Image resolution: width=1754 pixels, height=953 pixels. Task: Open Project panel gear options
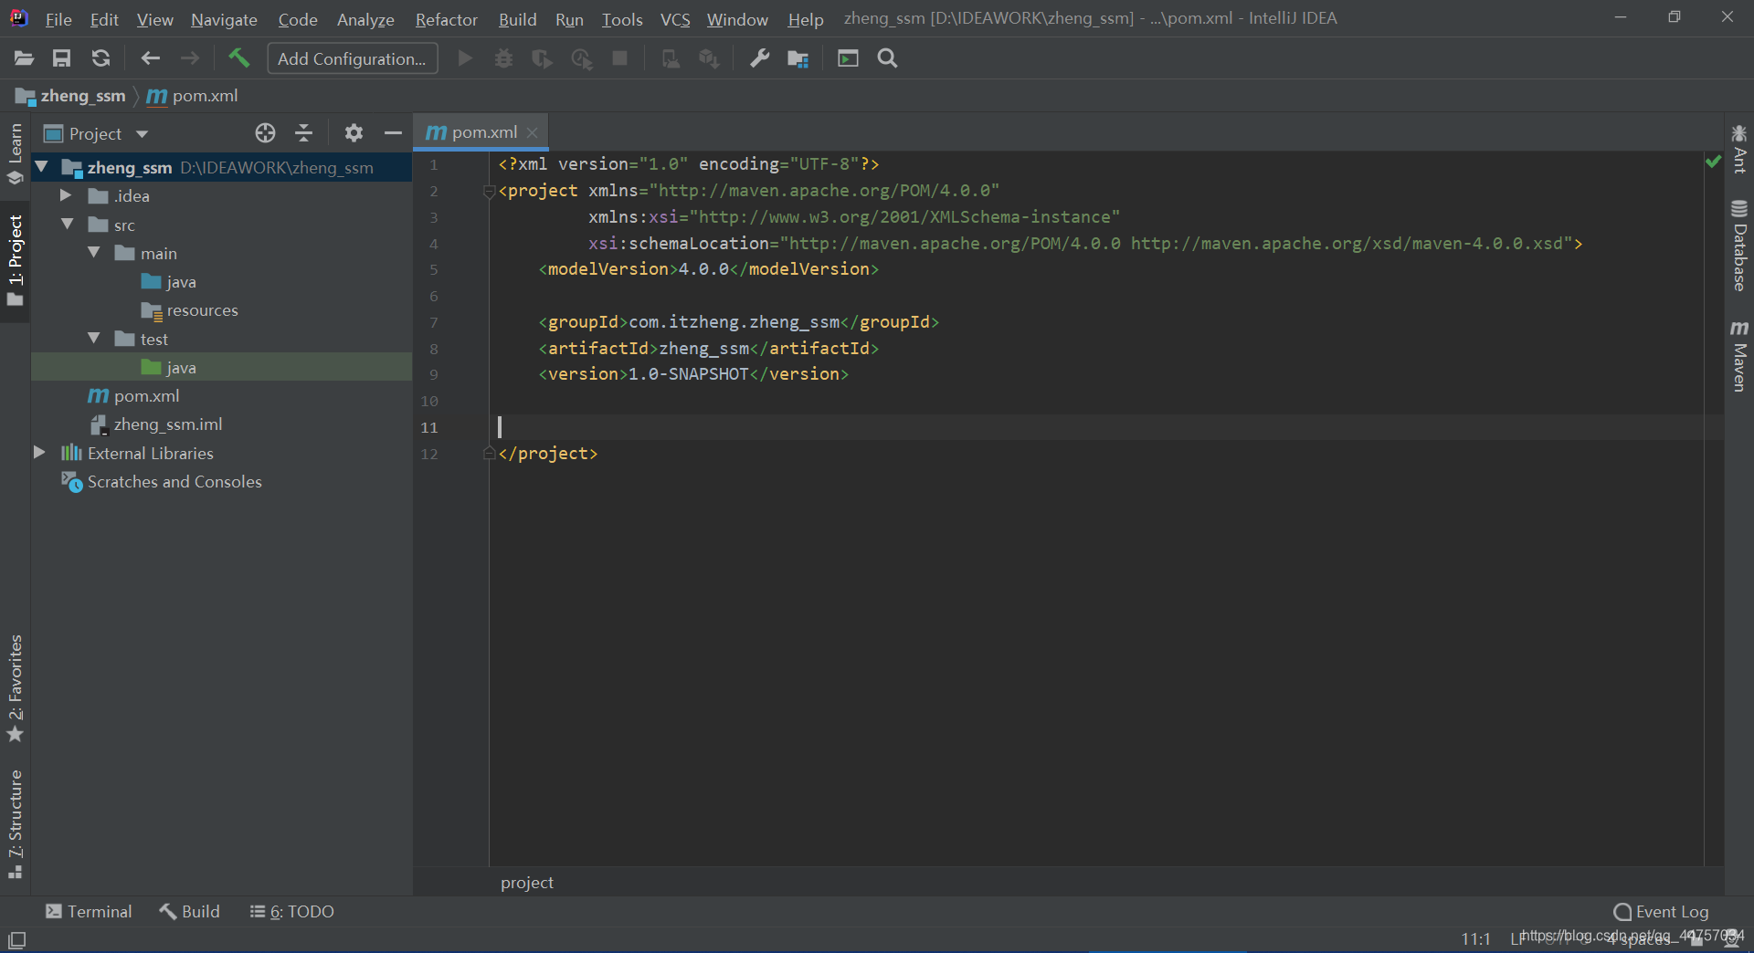coord(354,133)
